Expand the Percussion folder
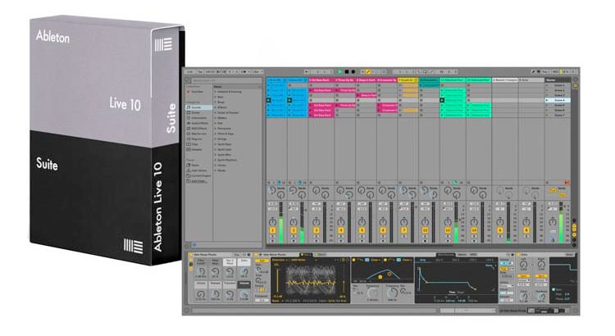 216,128
